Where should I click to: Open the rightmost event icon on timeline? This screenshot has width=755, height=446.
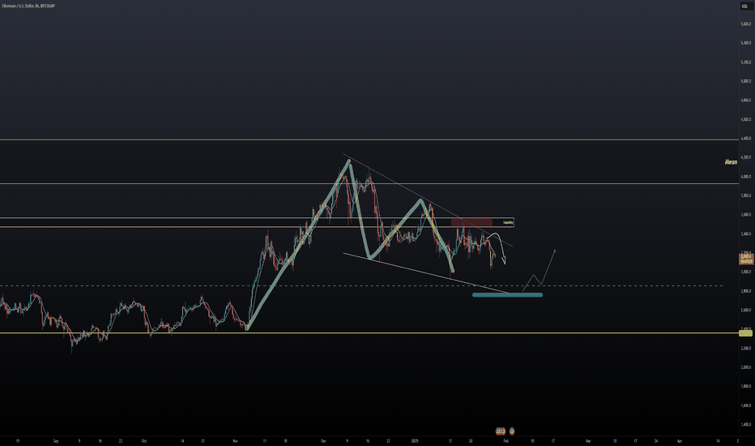click(x=512, y=431)
